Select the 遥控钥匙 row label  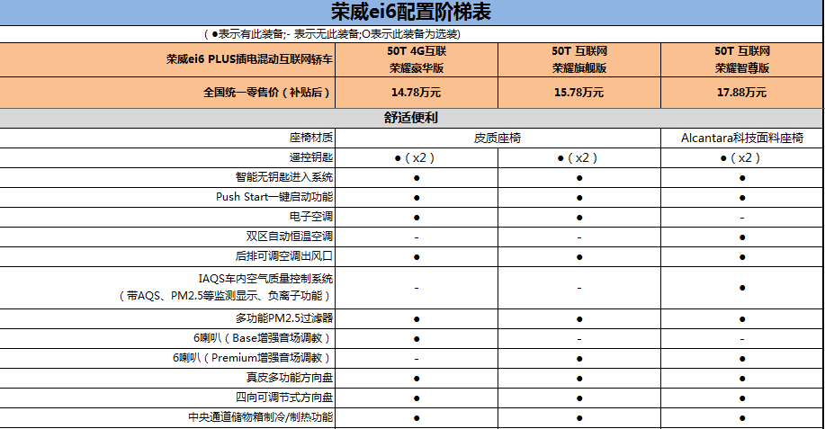click(167, 157)
